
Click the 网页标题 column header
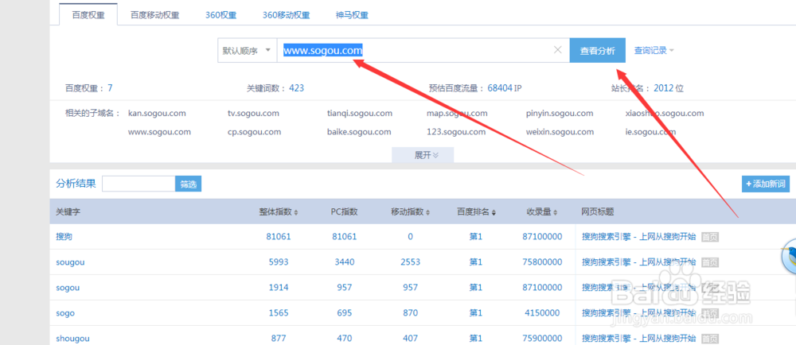pyautogui.click(x=598, y=211)
